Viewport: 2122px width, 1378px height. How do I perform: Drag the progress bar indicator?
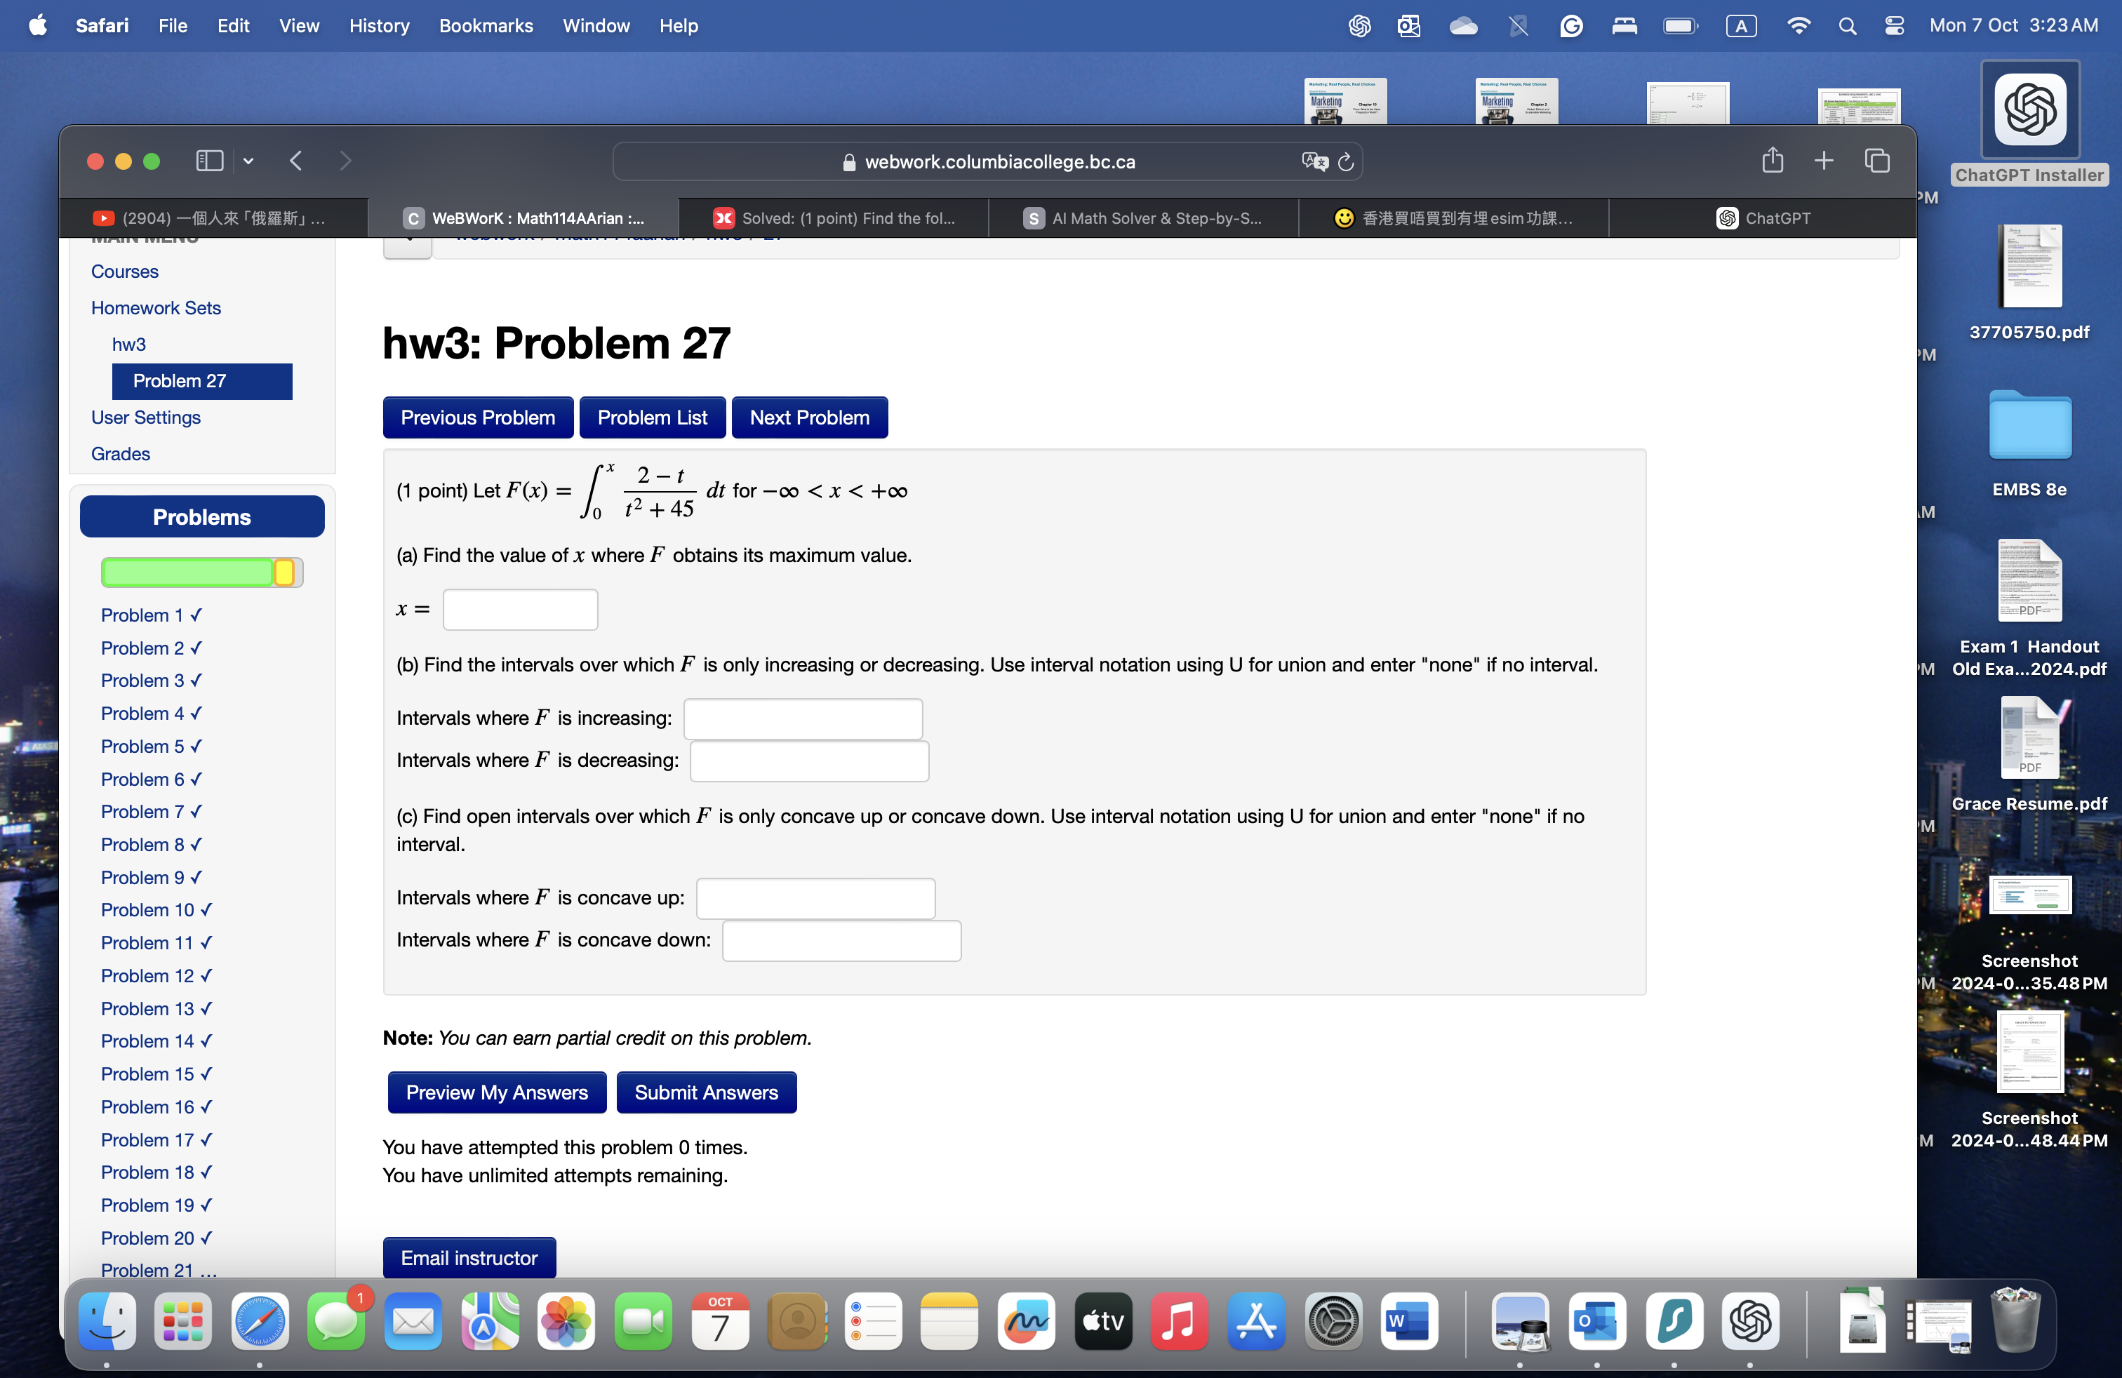283,573
